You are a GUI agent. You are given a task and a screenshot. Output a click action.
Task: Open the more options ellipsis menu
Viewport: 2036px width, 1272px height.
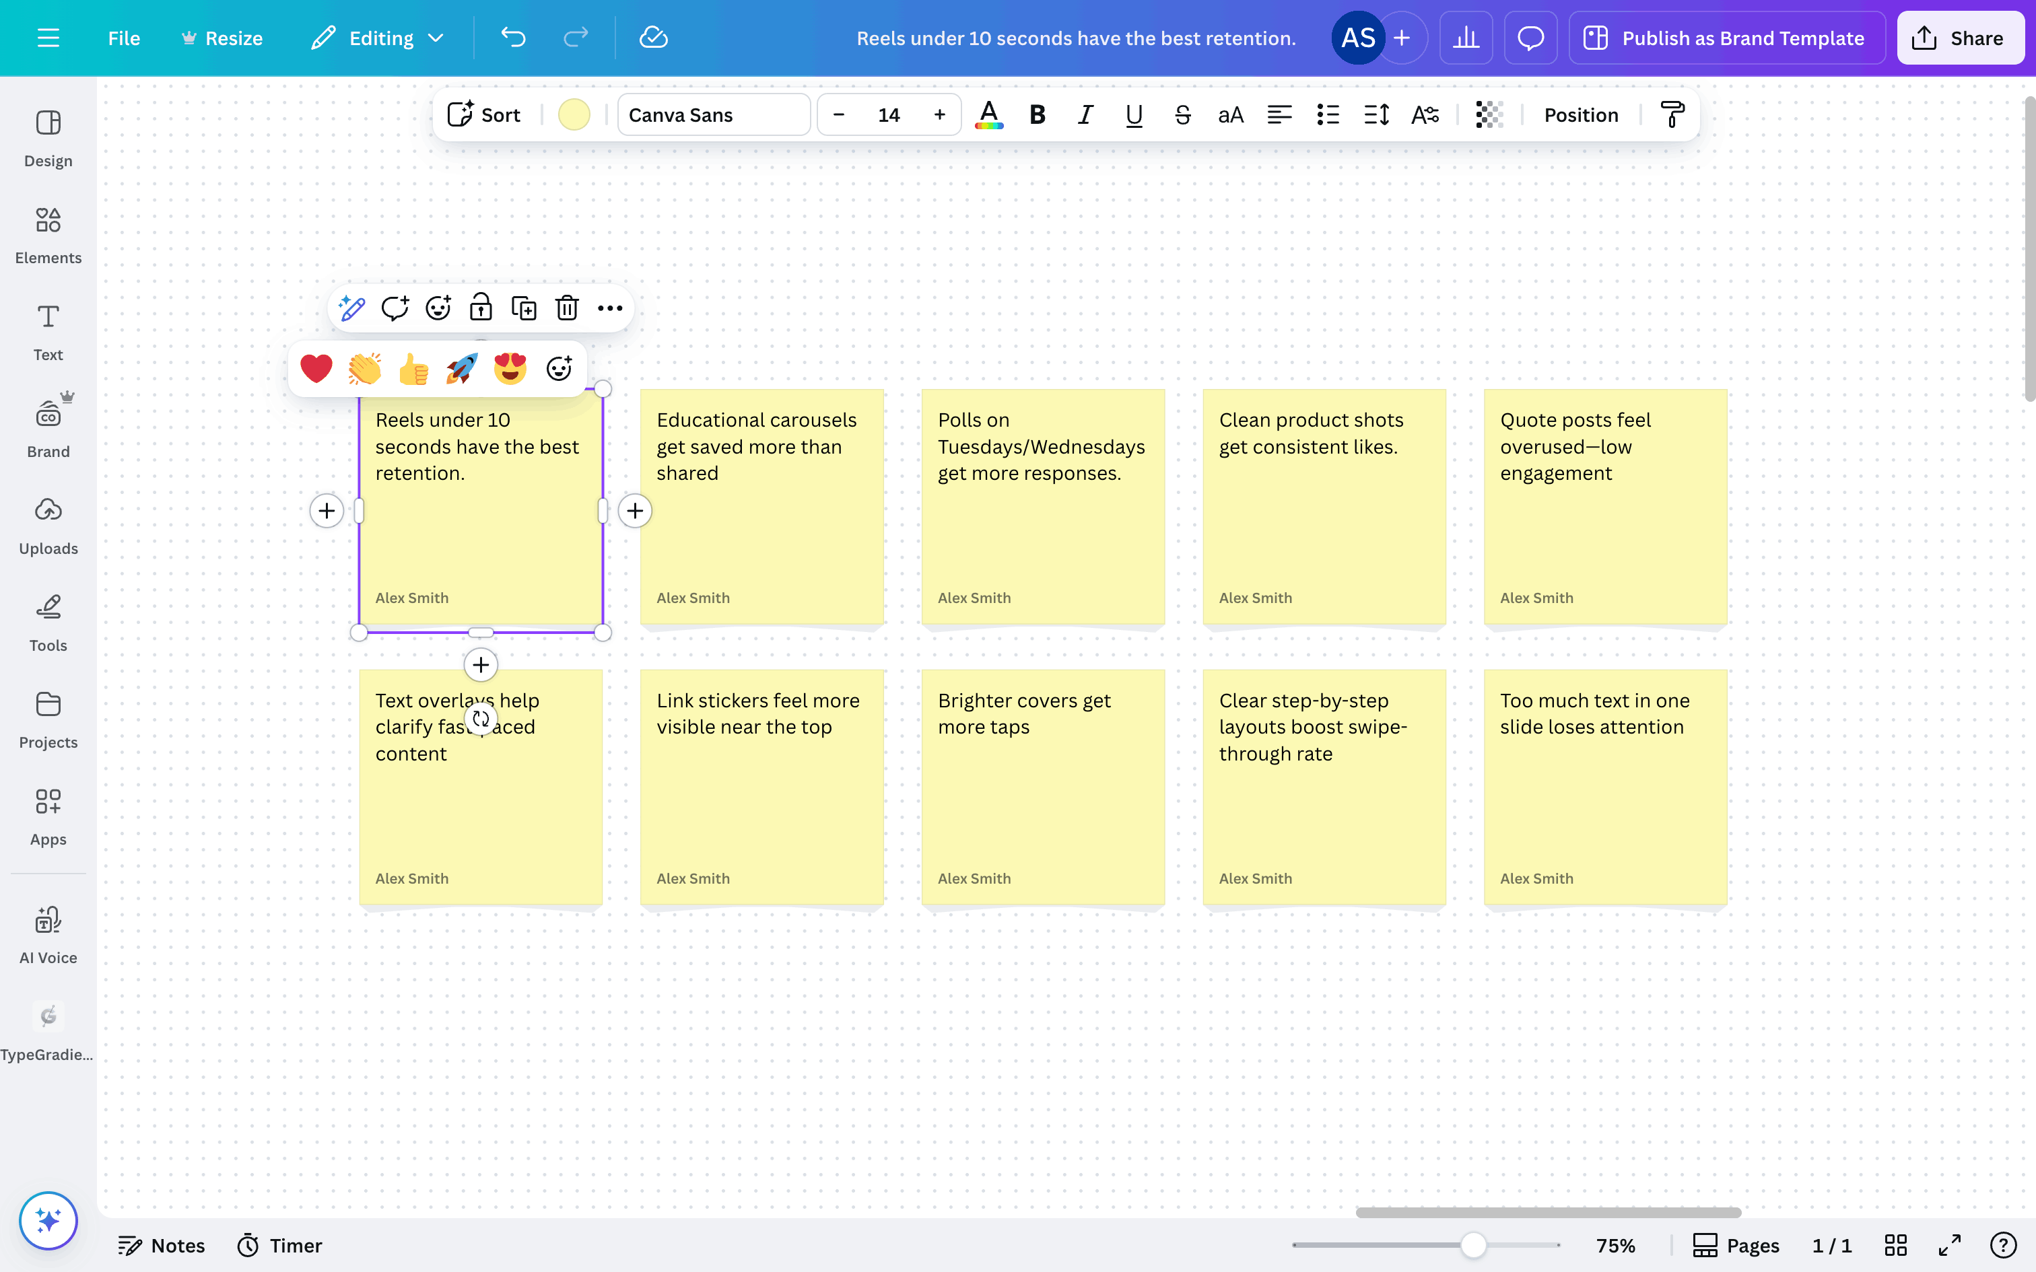tap(610, 308)
